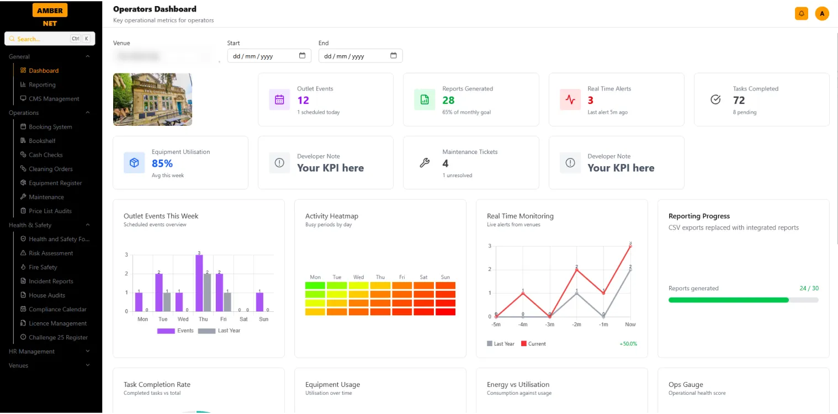Image resolution: width=838 pixels, height=414 pixels.
Task: Click the Maintenance Tickets wrench icon
Action: [x=425, y=163]
